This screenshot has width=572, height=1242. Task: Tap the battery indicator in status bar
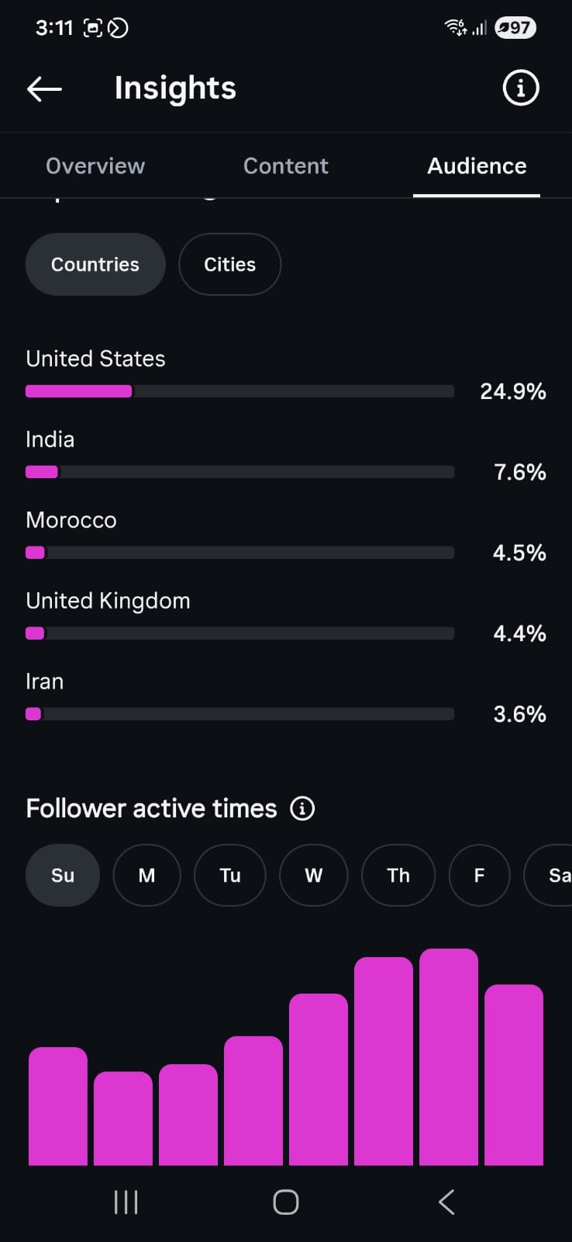[515, 28]
